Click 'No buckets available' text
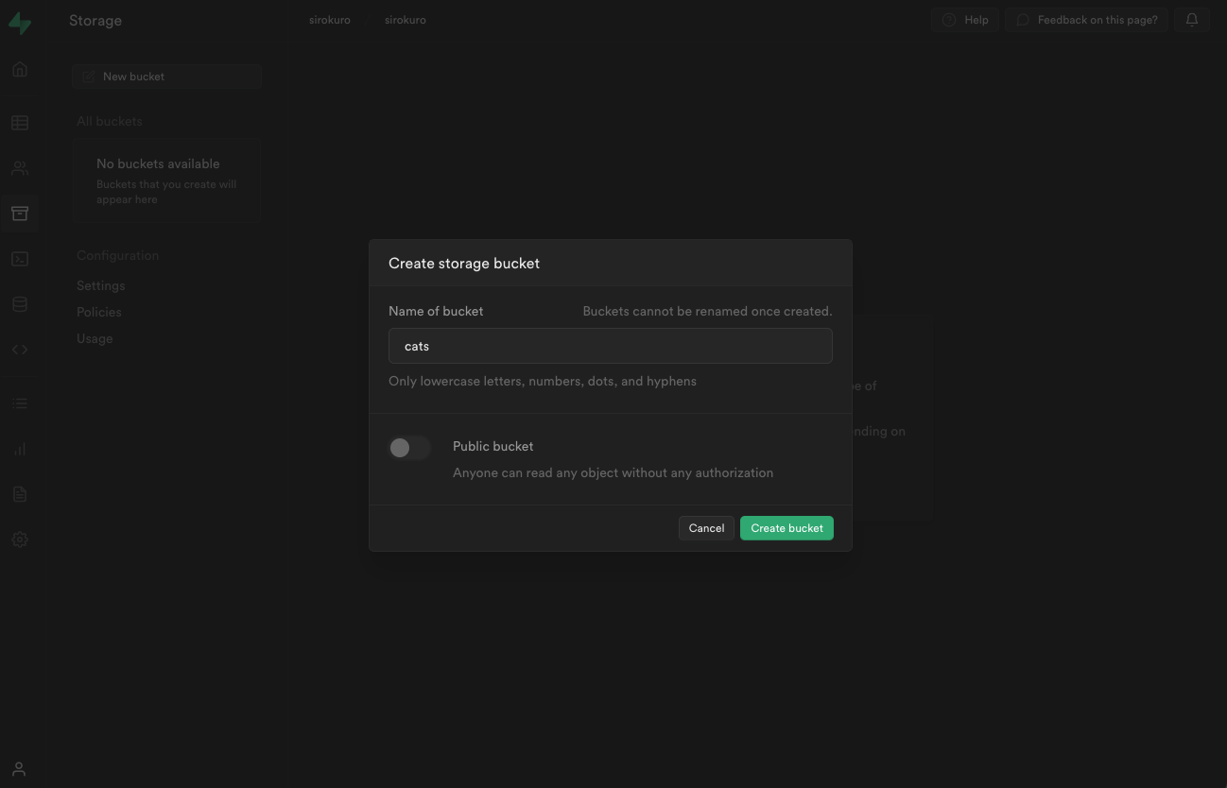 click(158, 163)
